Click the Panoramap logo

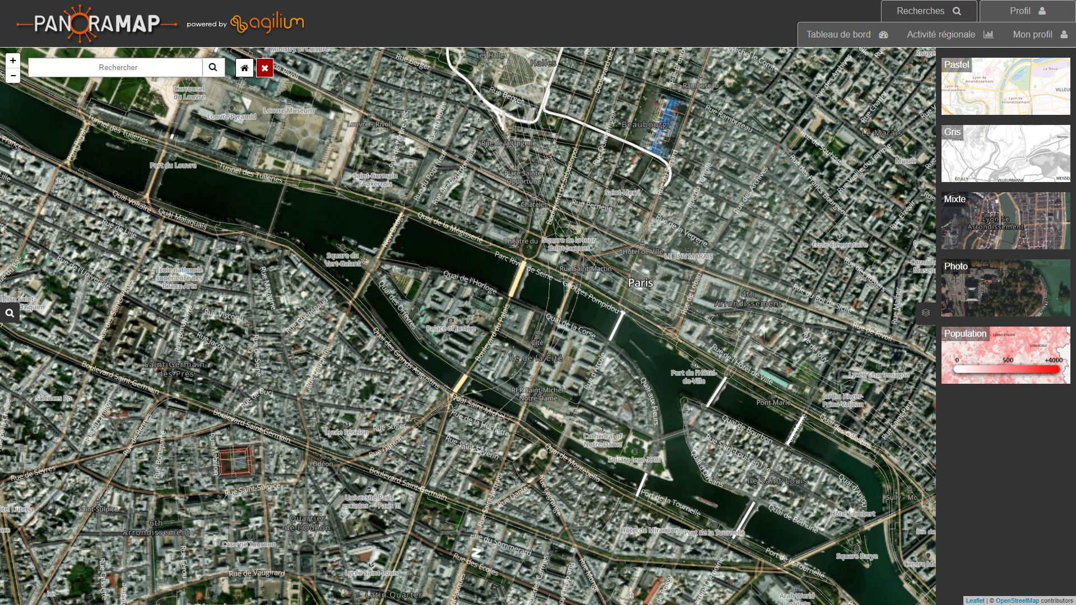point(97,24)
